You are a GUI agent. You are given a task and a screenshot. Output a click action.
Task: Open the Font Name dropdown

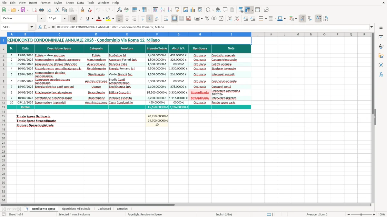[x=41, y=19]
